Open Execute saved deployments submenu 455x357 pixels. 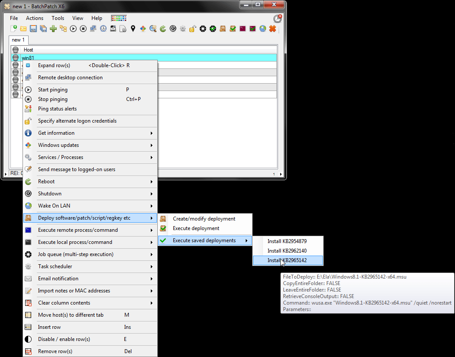pos(205,240)
